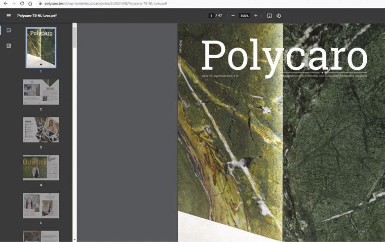Image resolution: width=385 pixels, height=242 pixels.
Task: Open the Uzin Utz page 4 thumbnail
Action: coord(41,168)
